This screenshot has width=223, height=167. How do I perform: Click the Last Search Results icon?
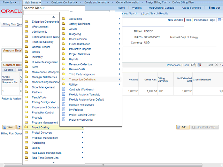[142, 14]
